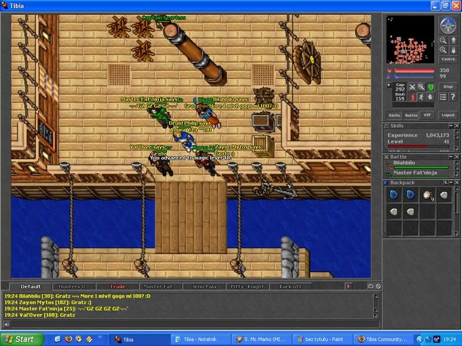This screenshot has height=346, width=462.
Task: Click the second blue rune in Backpack
Action: 411,195
